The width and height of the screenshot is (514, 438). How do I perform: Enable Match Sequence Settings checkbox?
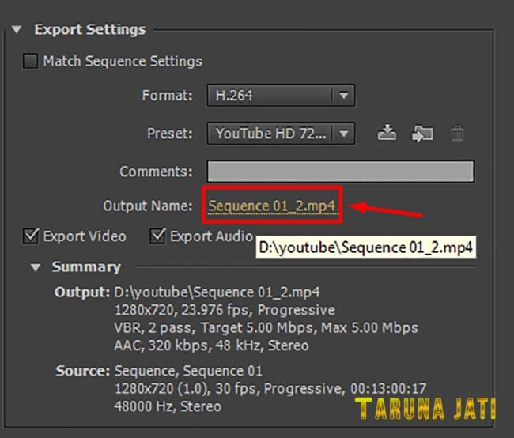tap(30, 61)
